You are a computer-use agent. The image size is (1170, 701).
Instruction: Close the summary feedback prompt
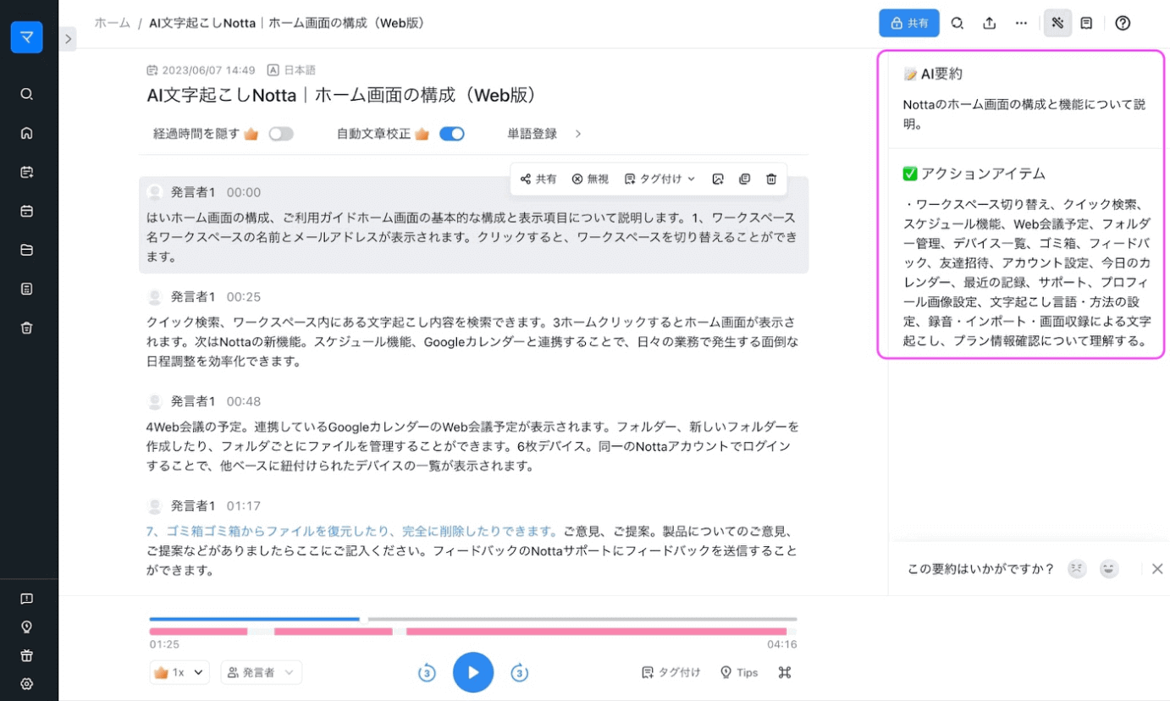(1157, 569)
